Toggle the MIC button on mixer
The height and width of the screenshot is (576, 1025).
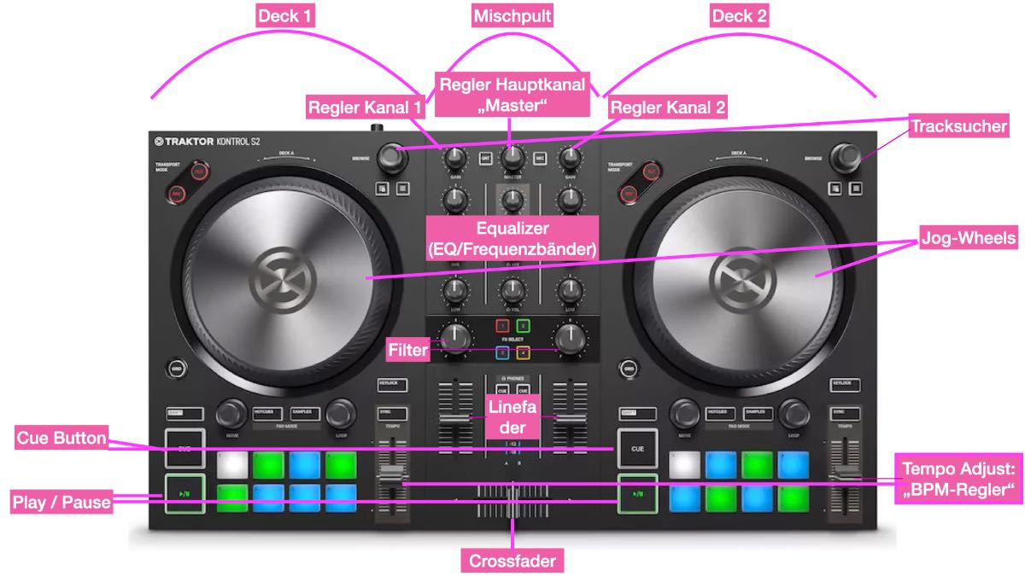[x=539, y=159]
